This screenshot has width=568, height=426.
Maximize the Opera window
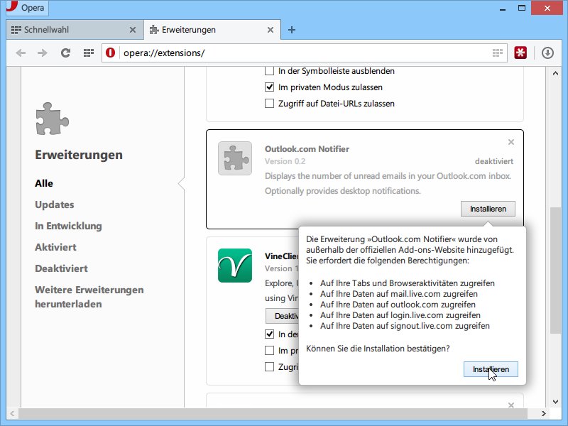tap(522, 8)
